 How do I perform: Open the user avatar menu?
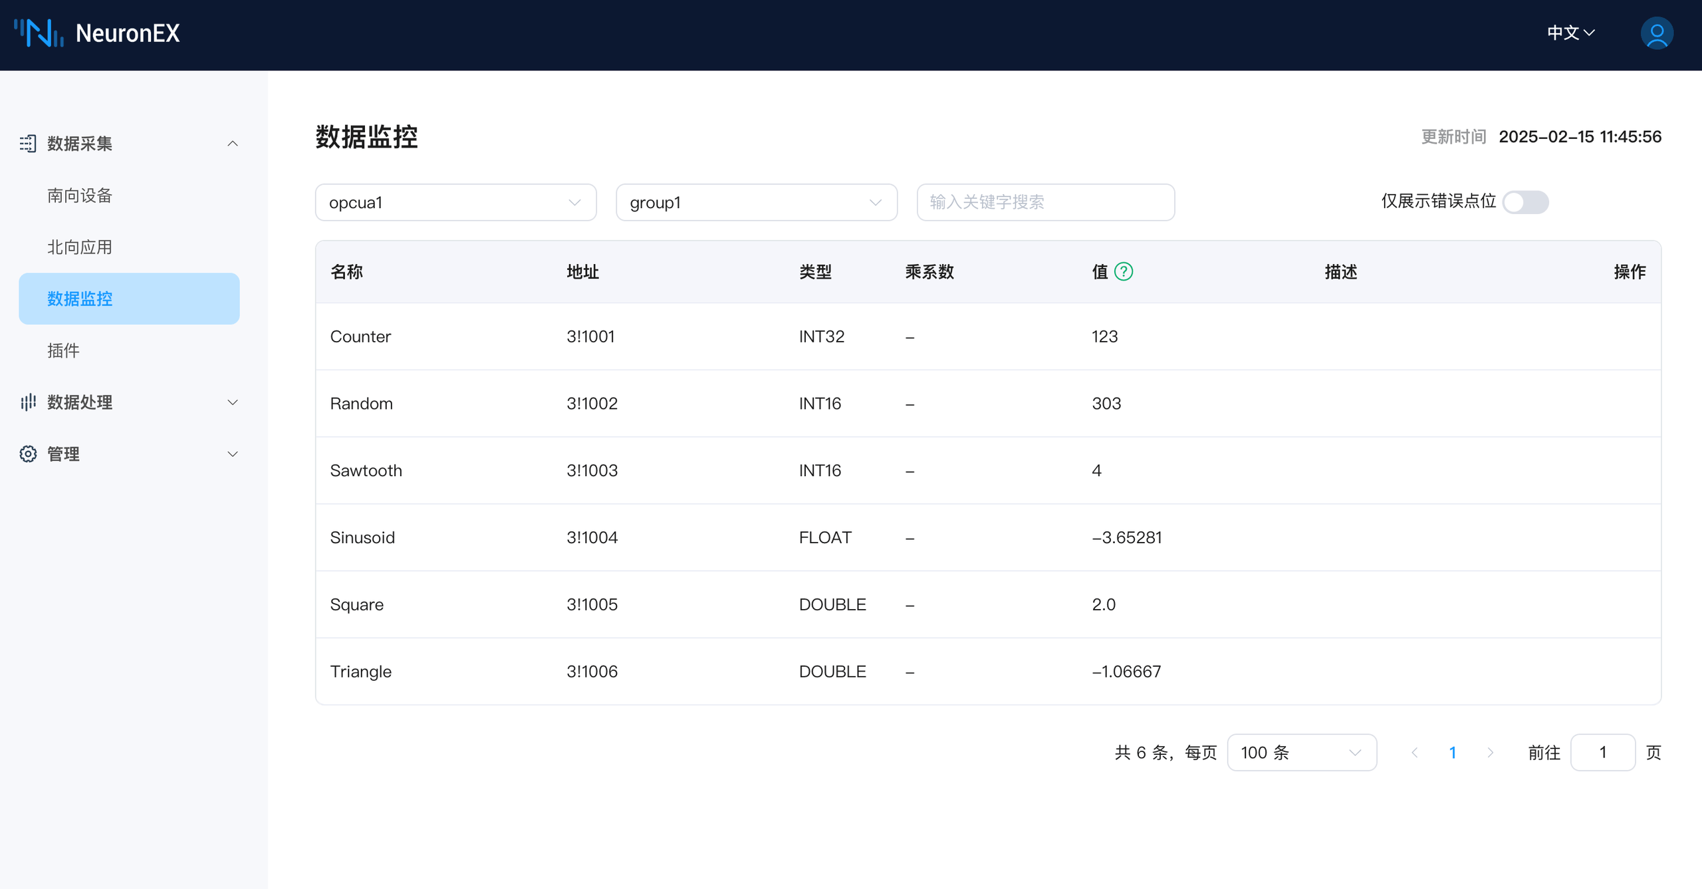point(1656,33)
